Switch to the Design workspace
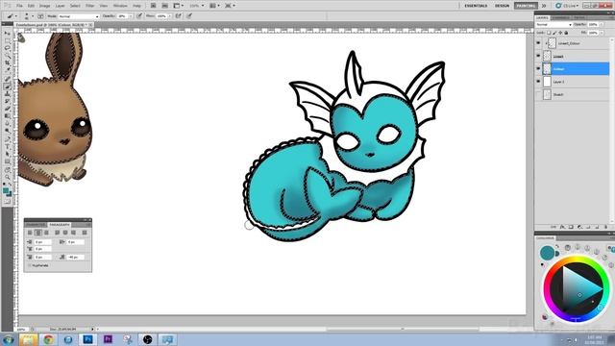Viewport: 615px width, 346px height. click(x=502, y=6)
